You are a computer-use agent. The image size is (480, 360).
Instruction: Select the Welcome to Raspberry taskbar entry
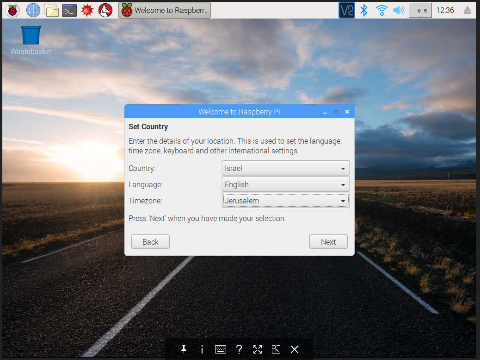point(164,10)
